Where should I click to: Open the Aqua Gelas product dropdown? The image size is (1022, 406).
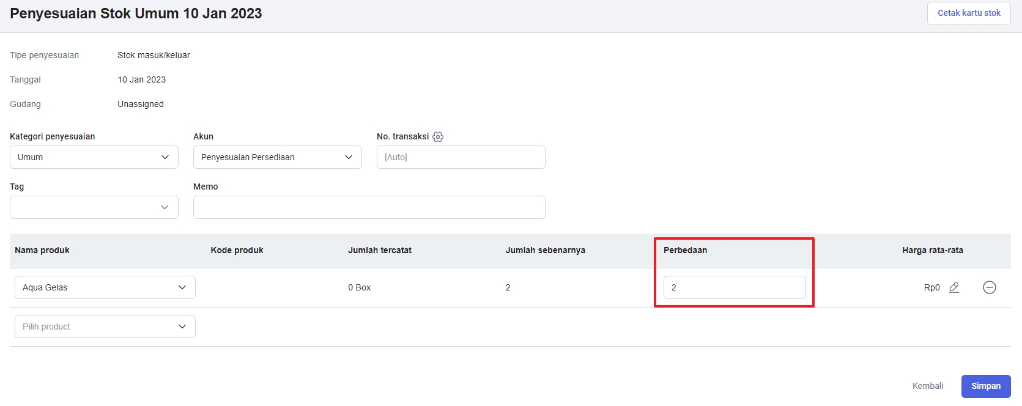point(105,287)
